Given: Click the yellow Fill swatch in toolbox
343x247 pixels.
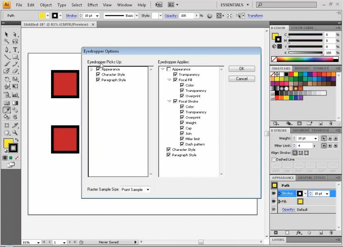Looking at the screenshot, I should 8,143.
